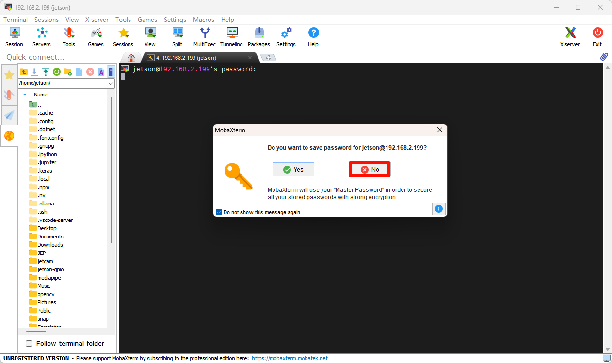Select the Desktop folder
612x363 pixels.
47,228
